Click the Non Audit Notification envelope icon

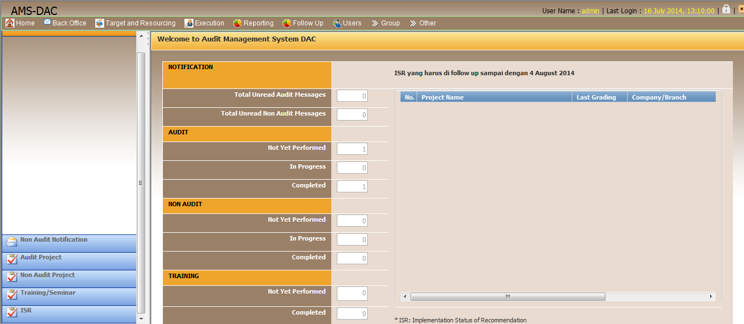coord(12,242)
